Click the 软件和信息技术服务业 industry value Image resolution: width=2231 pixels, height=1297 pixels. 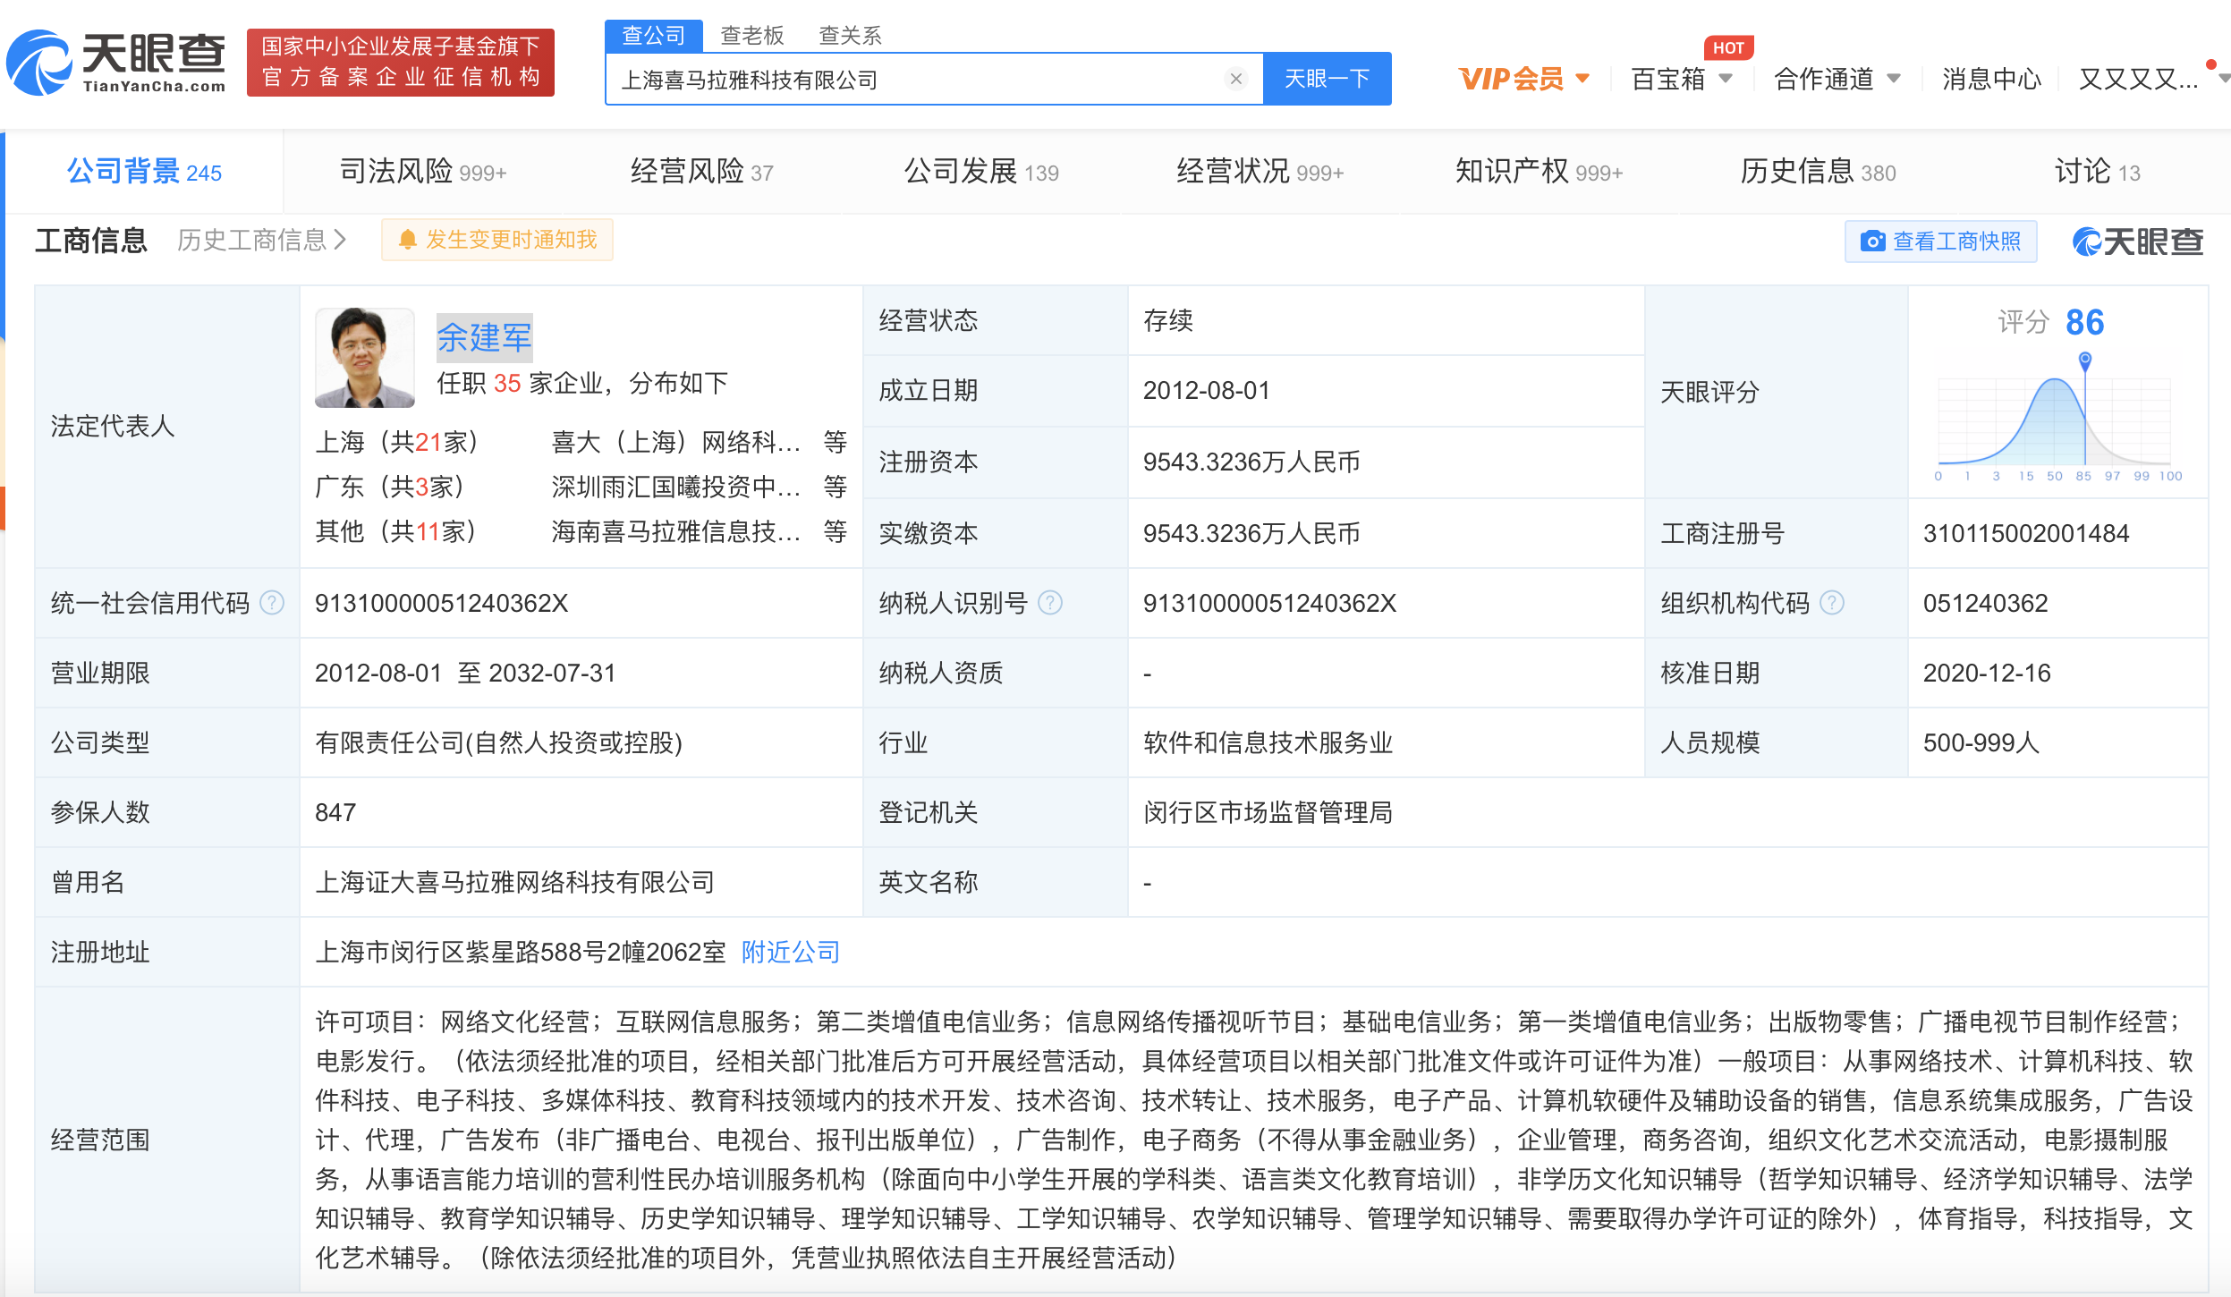point(1268,742)
